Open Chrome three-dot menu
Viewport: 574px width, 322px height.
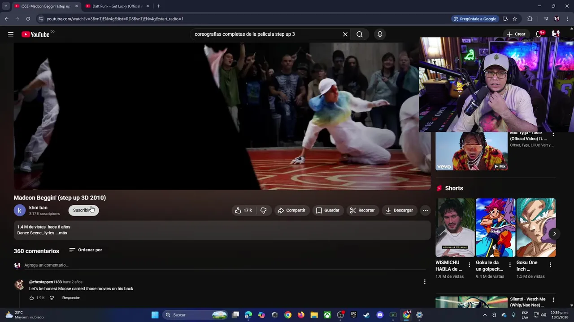(x=567, y=19)
